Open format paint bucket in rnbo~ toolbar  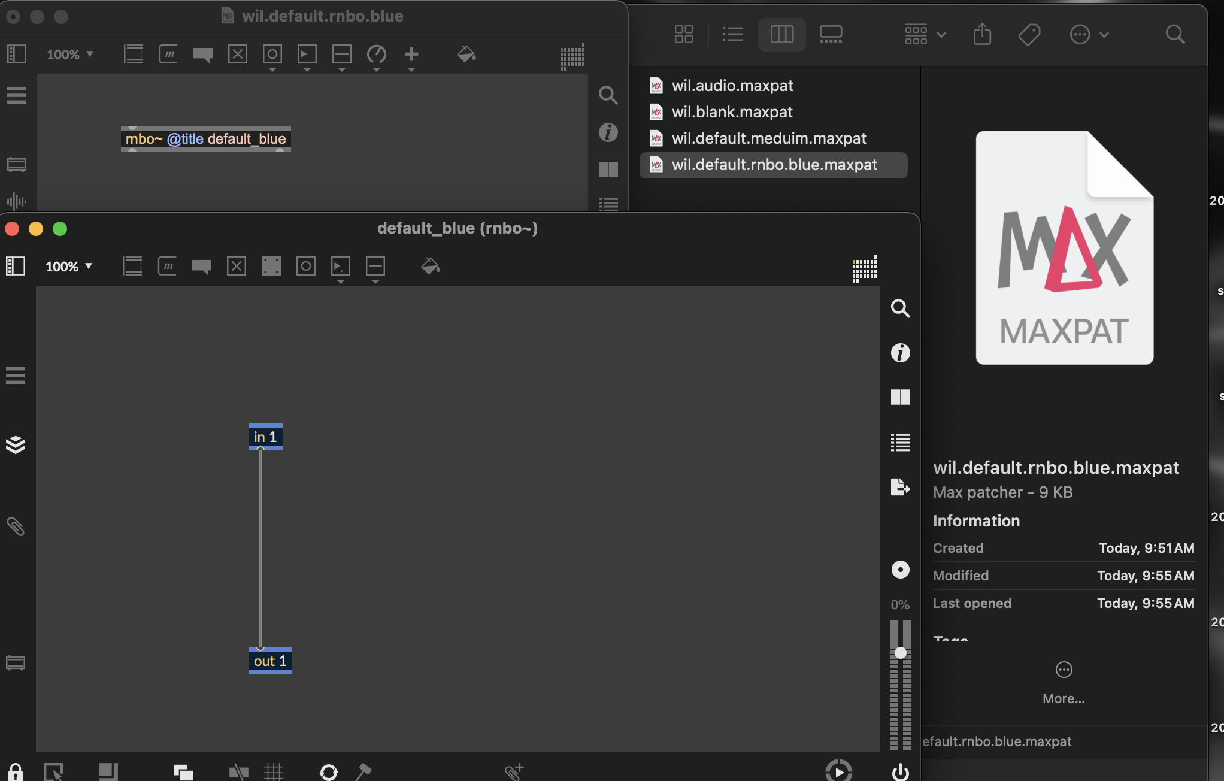coord(431,266)
